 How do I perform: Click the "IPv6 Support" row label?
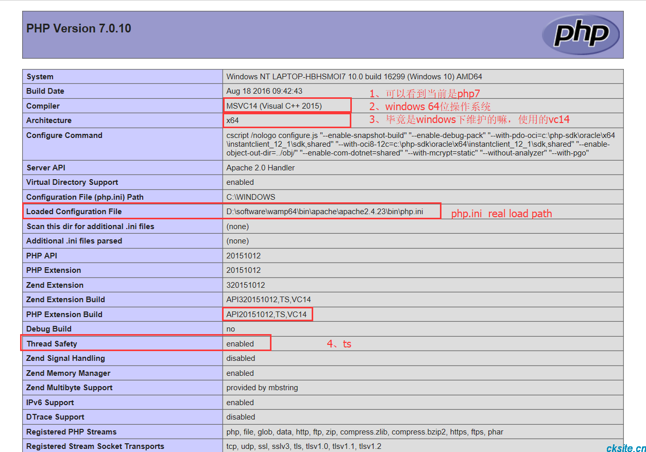[x=50, y=403]
